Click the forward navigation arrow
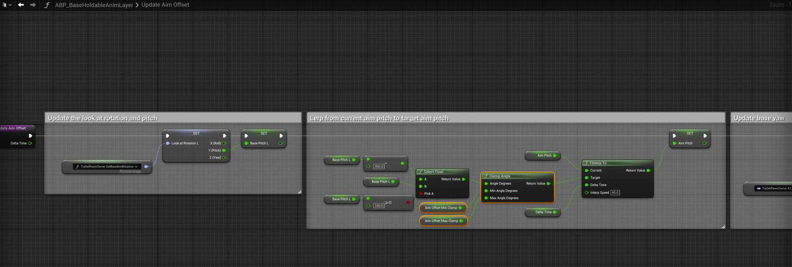 33,5
